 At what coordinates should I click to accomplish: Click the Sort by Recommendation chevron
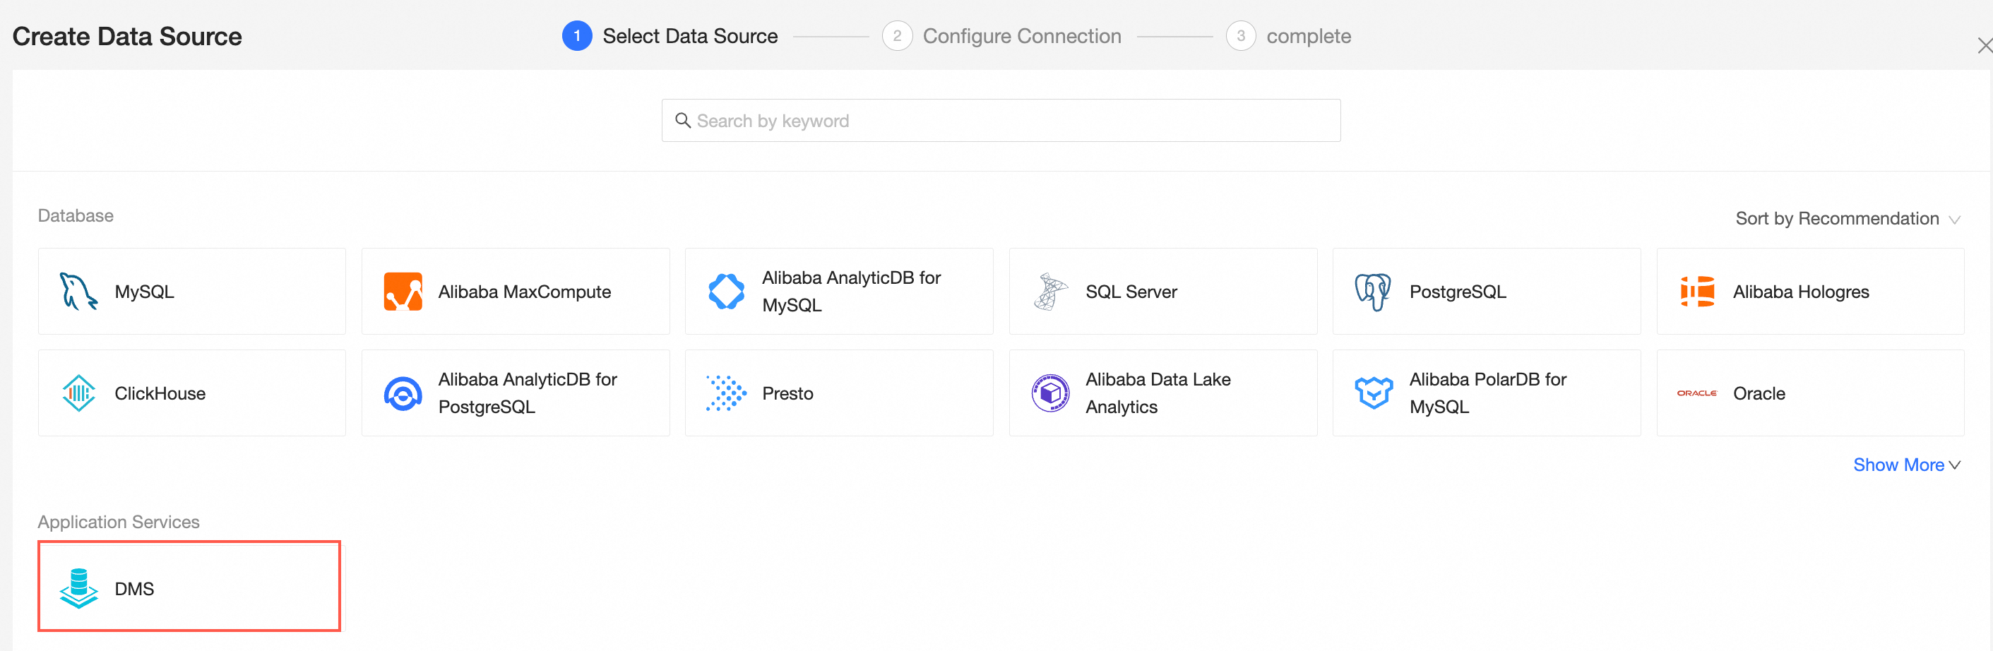[1954, 220]
